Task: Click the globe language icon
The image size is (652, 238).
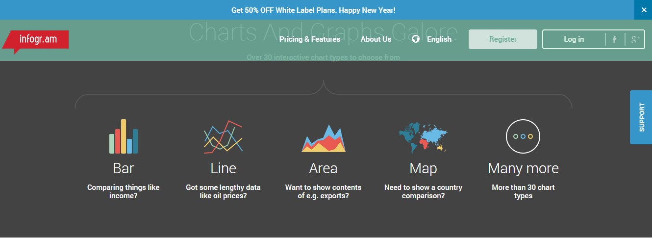Action: (x=416, y=39)
